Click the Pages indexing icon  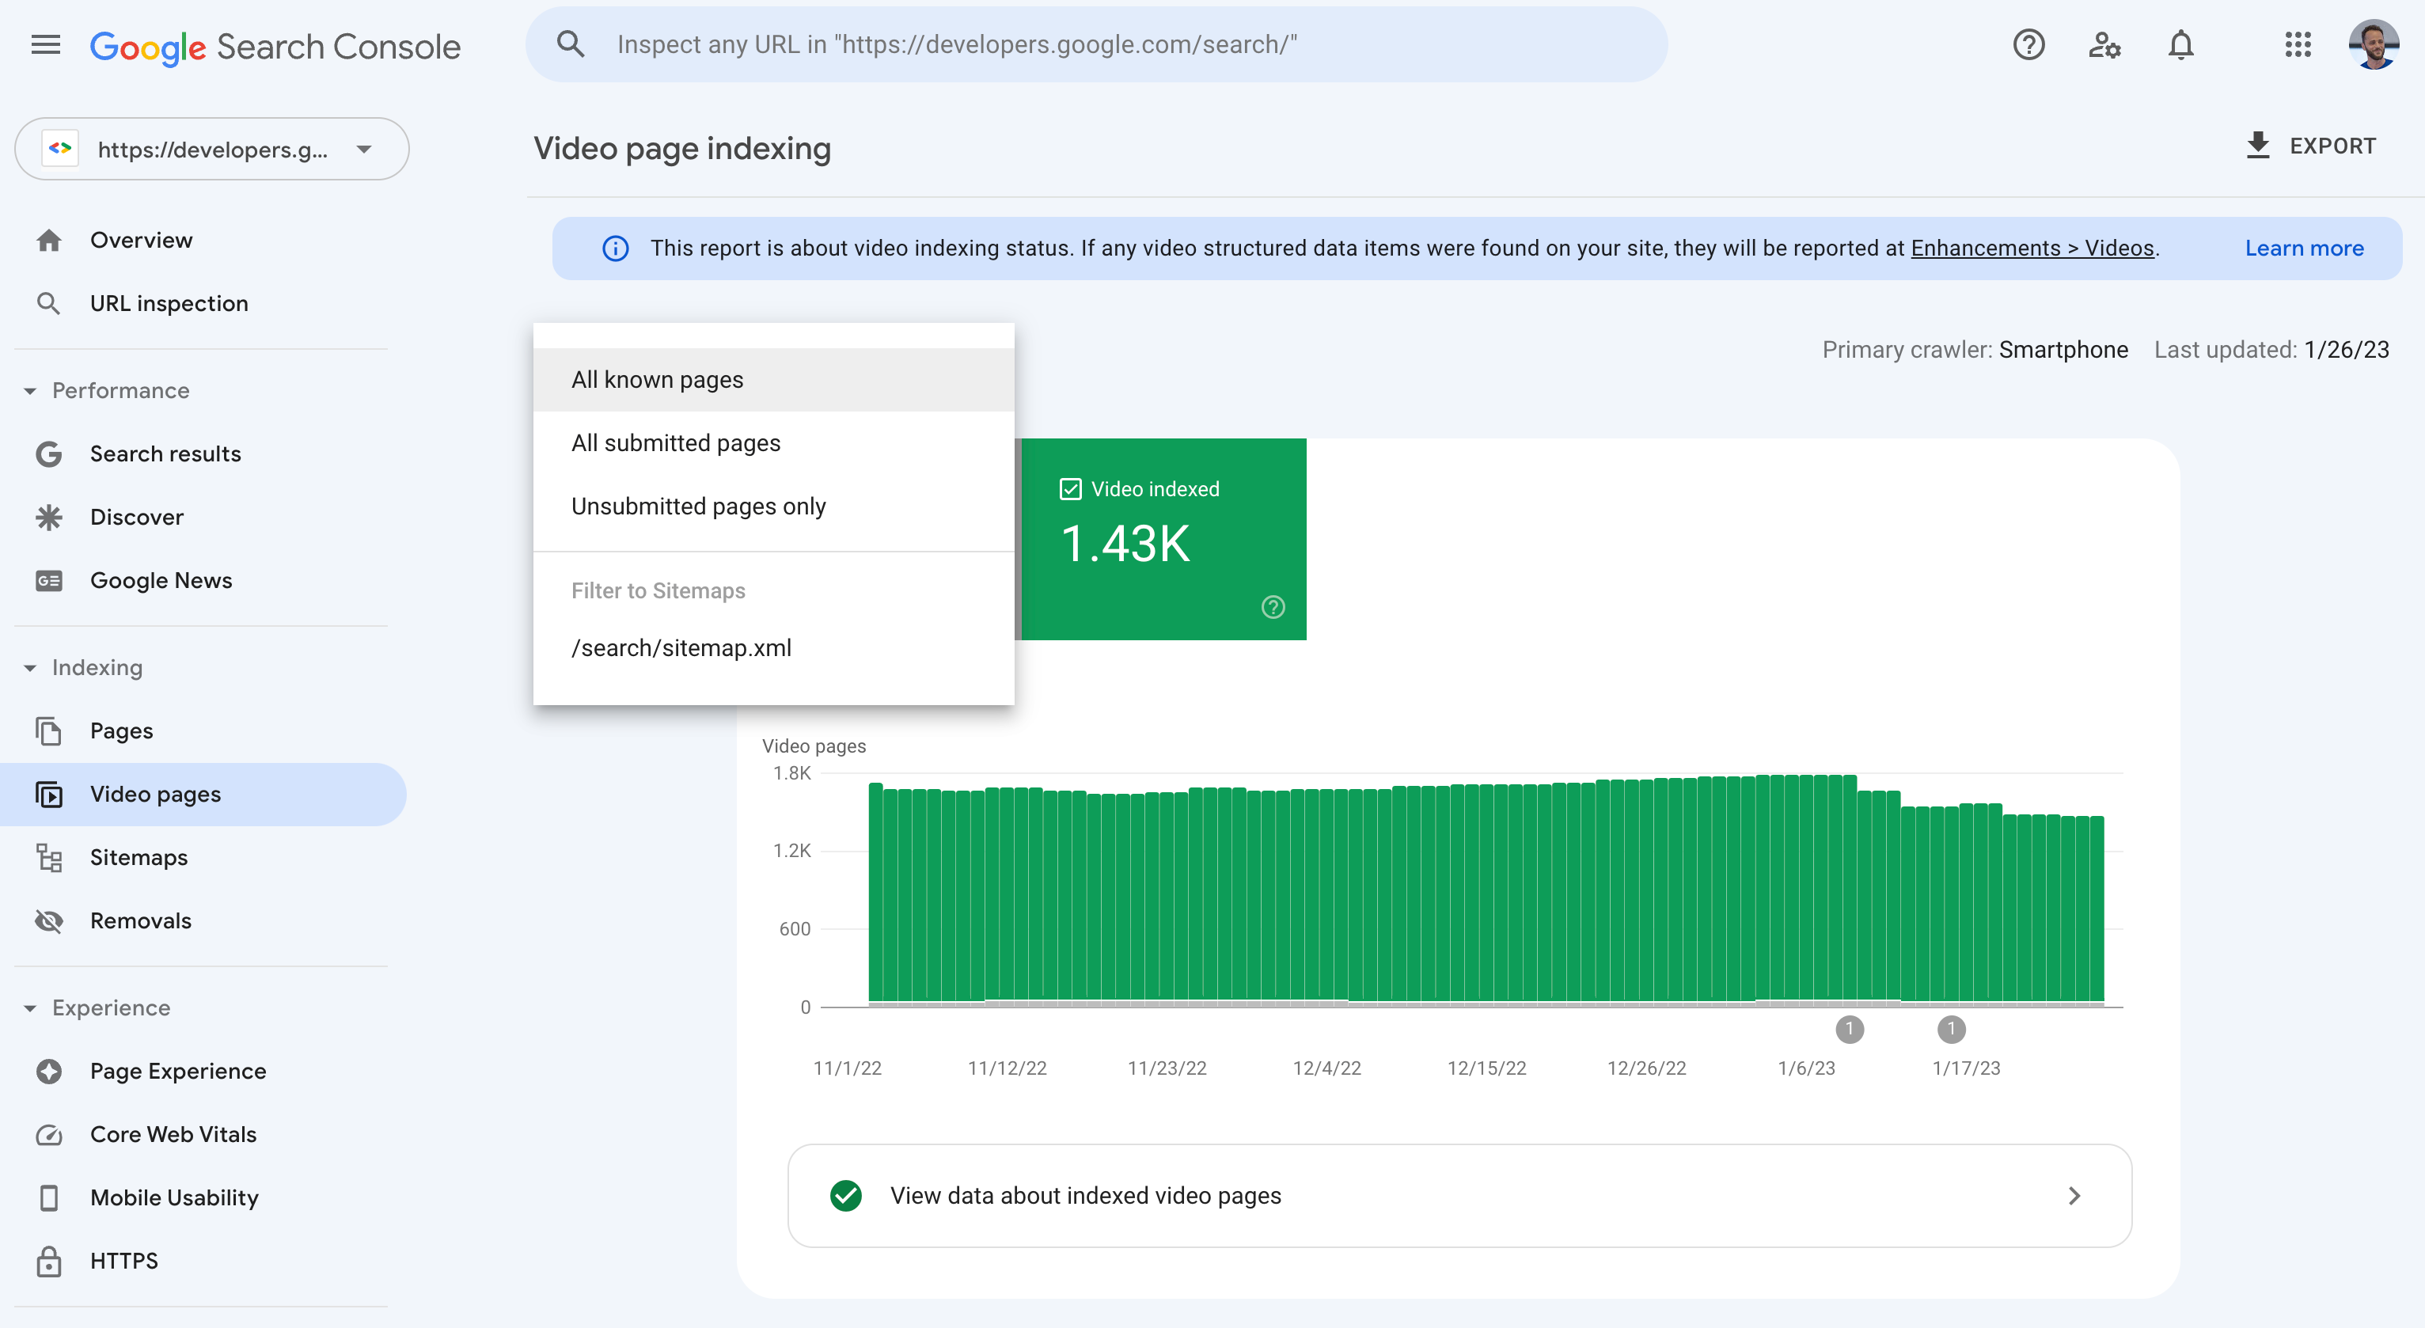coord(47,731)
